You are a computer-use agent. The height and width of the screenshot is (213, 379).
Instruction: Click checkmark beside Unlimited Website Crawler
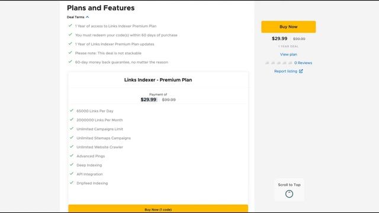pyautogui.click(x=72, y=147)
